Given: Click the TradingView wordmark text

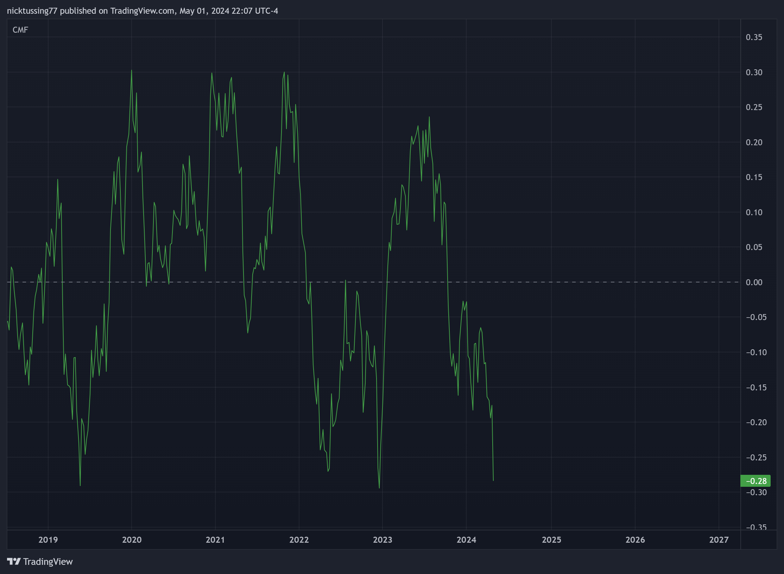Looking at the screenshot, I should point(48,562).
